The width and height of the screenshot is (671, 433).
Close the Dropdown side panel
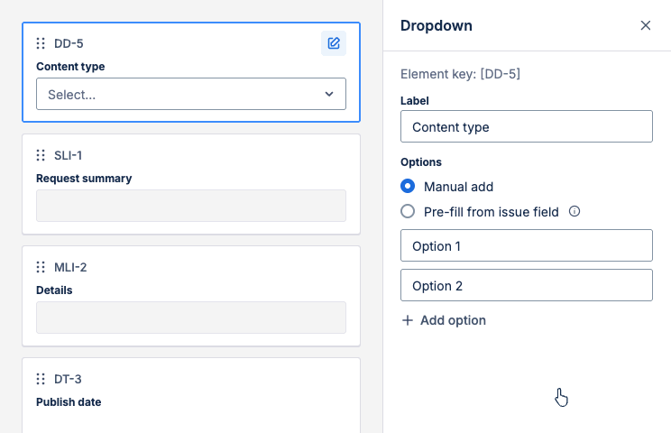[x=646, y=25]
